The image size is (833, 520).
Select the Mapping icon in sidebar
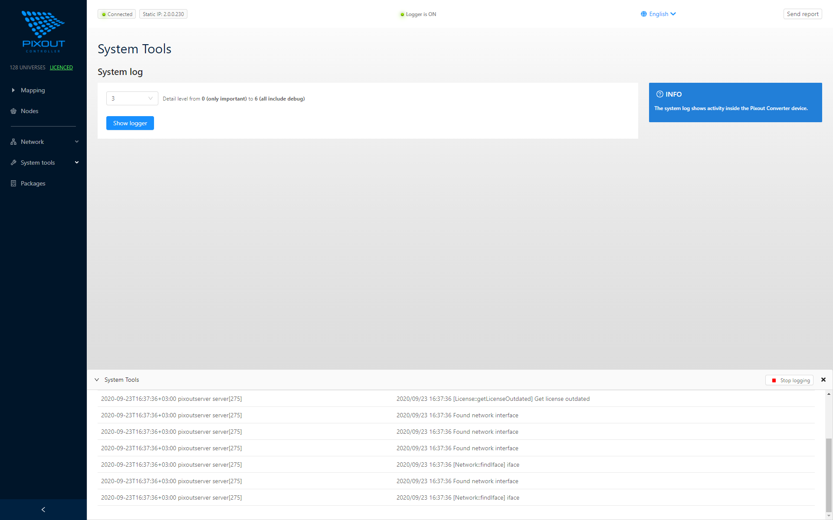[x=13, y=90]
